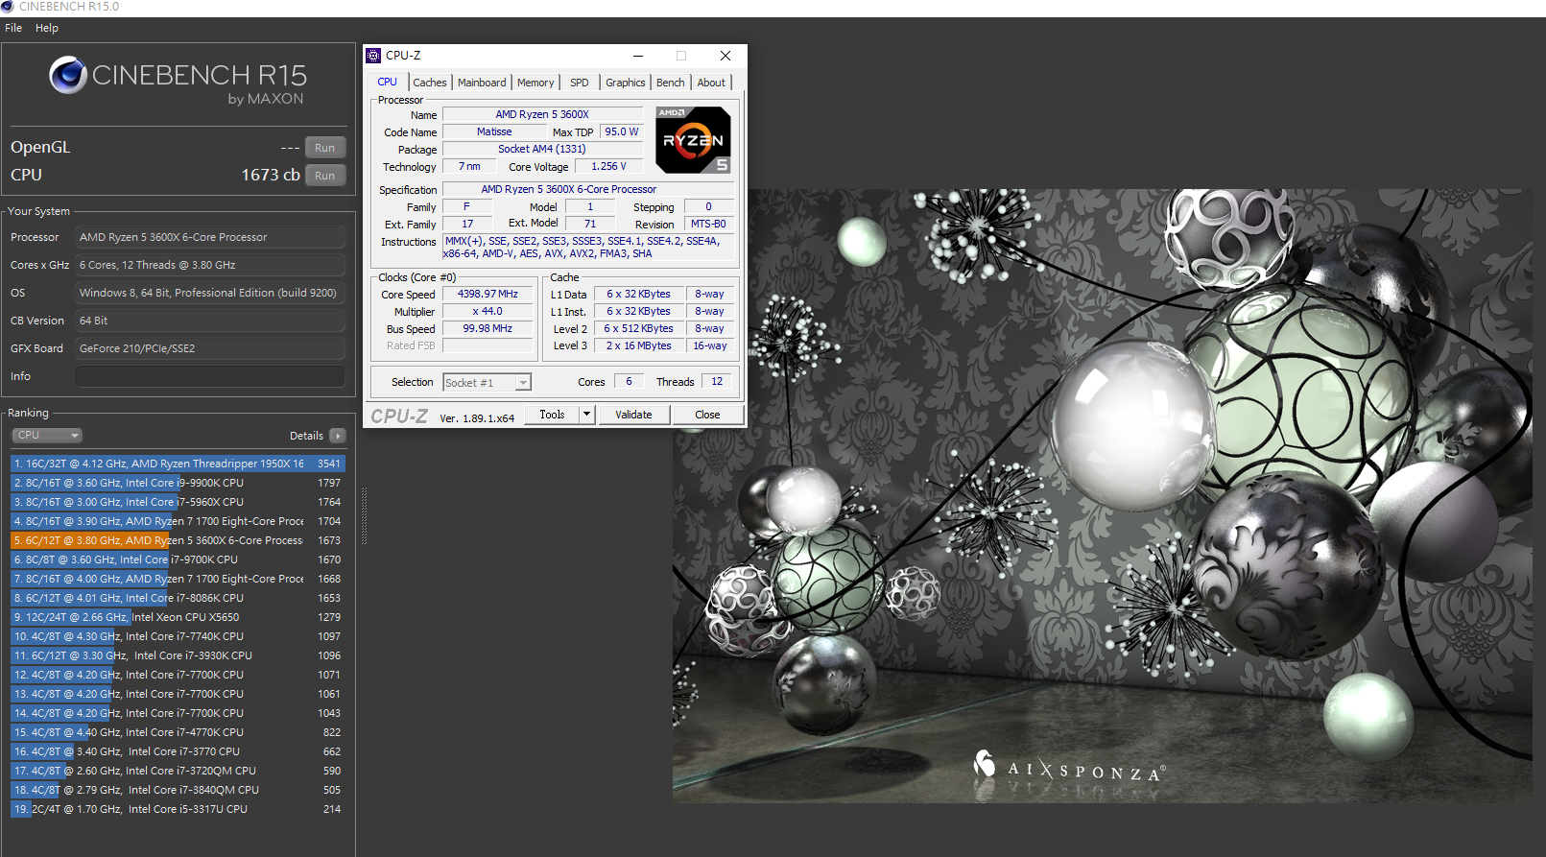Select the Ryzen 7 1700 row scoring 1668
The height and width of the screenshot is (857, 1546).
tap(178, 579)
